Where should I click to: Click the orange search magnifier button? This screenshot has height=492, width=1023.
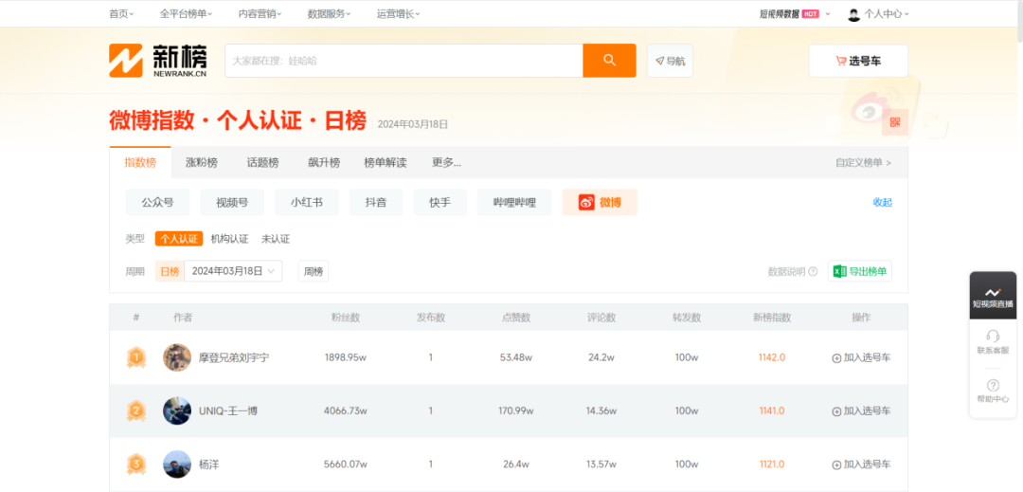tap(609, 61)
